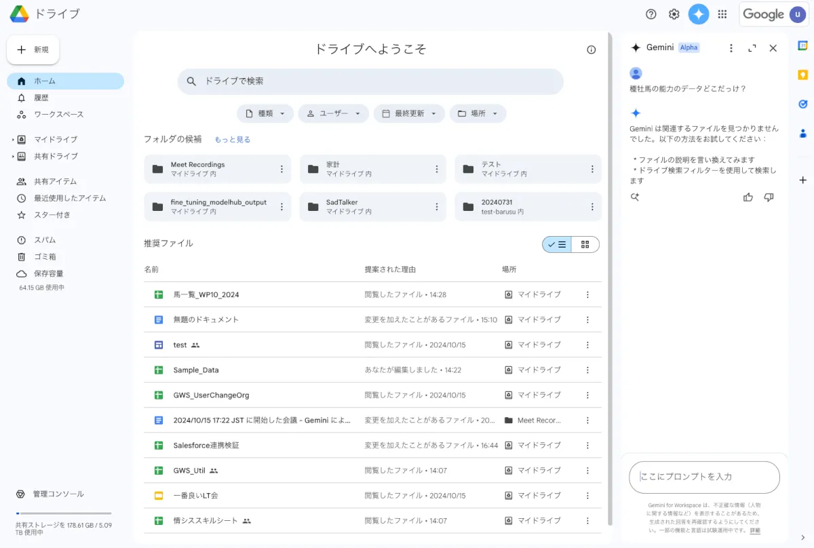
Task: Select スター付き in the sidebar
Action: pyautogui.click(x=52, y=215)
